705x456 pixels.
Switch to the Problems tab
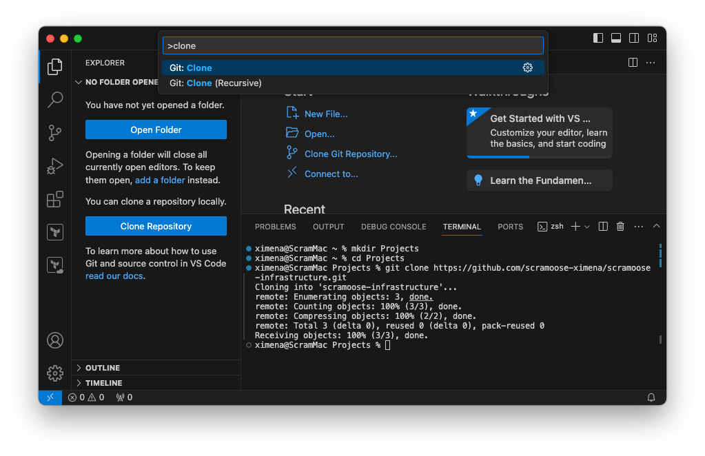click(x=275, y=227)
